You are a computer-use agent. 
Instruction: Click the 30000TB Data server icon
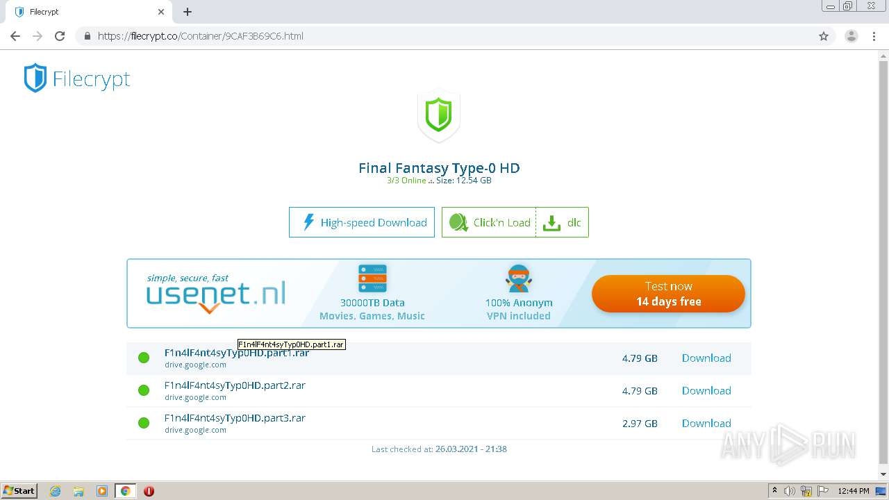(372, 278)
